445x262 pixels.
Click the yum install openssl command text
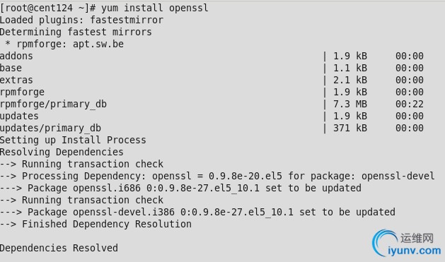coord(155,8)
